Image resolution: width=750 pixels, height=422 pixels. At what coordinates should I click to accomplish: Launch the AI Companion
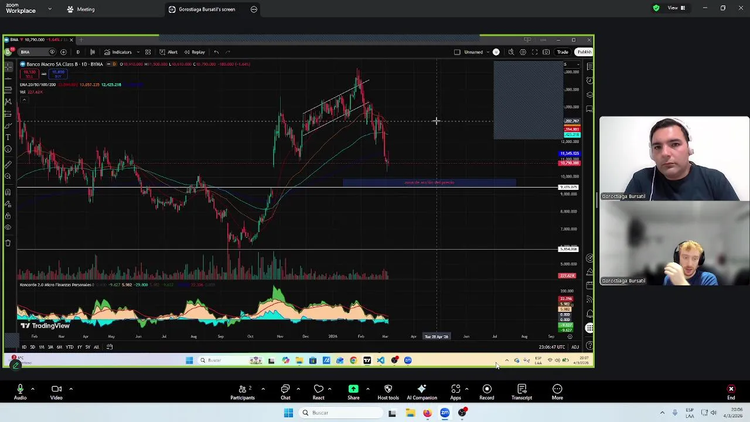coord(422,392)
